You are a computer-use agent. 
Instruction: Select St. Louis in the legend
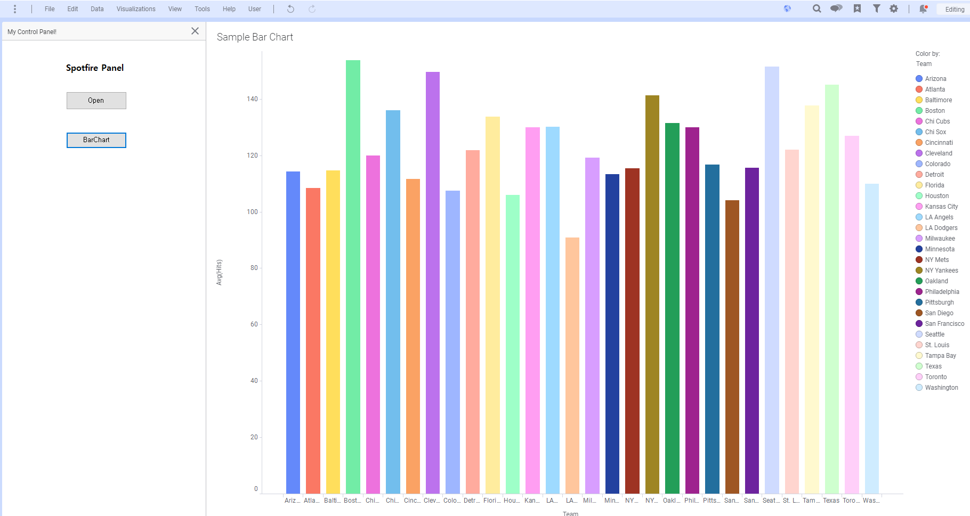tap(932, 345)
